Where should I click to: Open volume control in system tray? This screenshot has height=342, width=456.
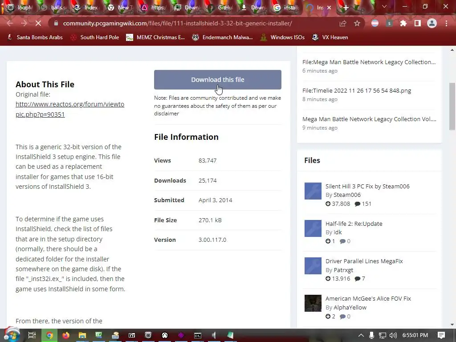[393, 335]
